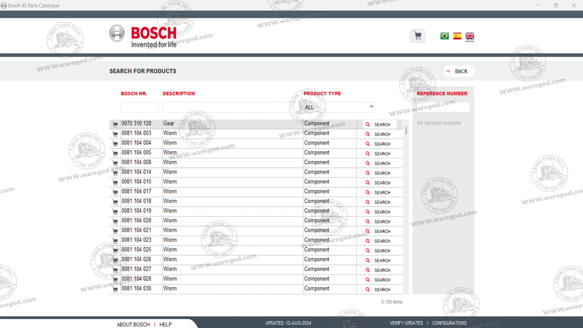Select row 0081 104 028
583x328 pixels.
pos(256,279)
